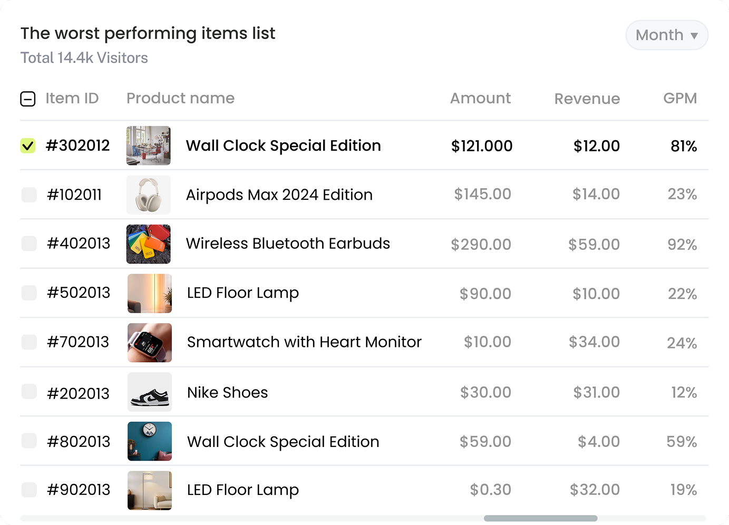Image resolution: width=729 pixels, height=525 pixels.
Task: Sort by the Revenue column header
Action: tap(587, 99)
